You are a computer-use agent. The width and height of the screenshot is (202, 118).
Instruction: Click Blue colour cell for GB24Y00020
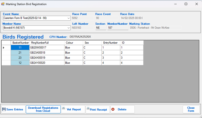pos(74,63)
